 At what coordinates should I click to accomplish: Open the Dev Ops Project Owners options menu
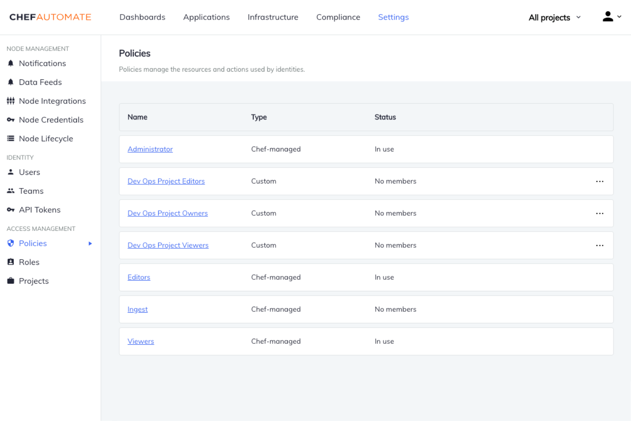[x=600, y=213]
